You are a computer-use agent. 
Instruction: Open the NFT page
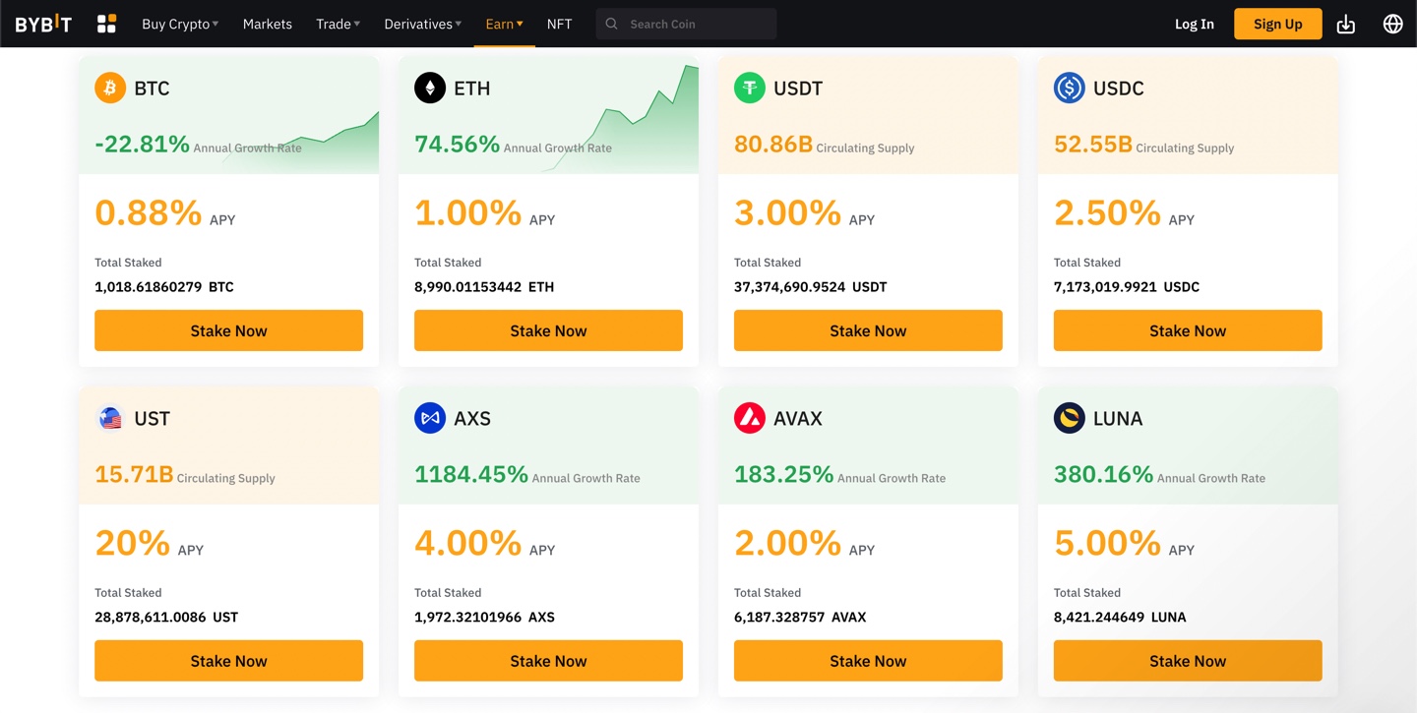coord(559,24)
